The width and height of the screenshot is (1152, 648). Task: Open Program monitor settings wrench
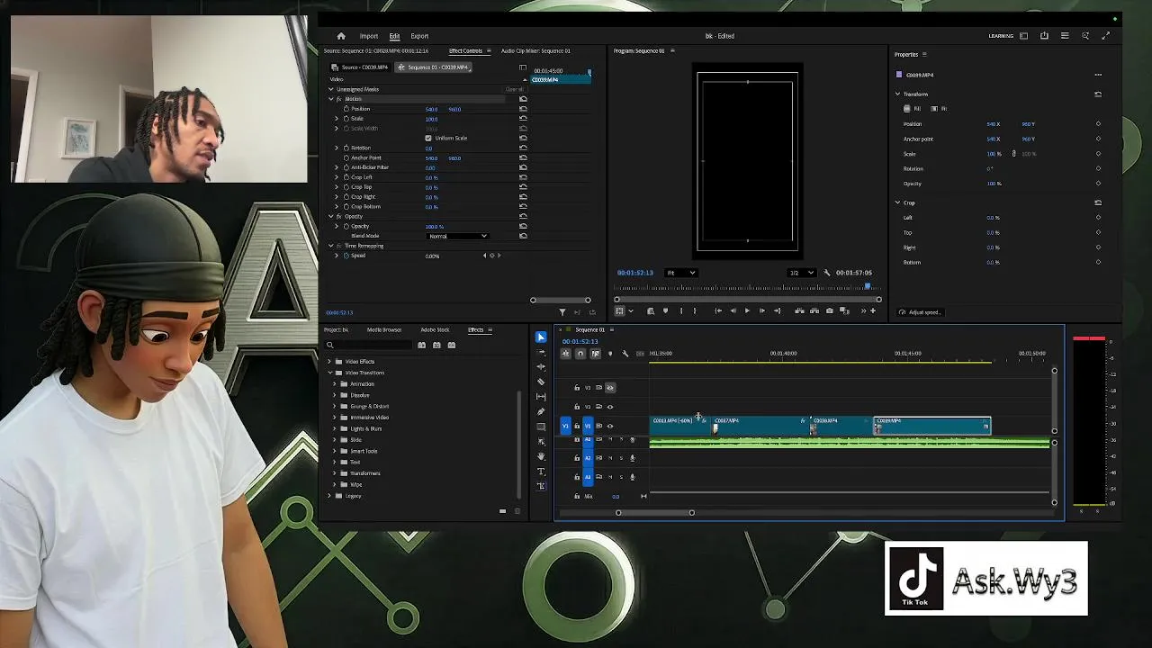point(827,273)
